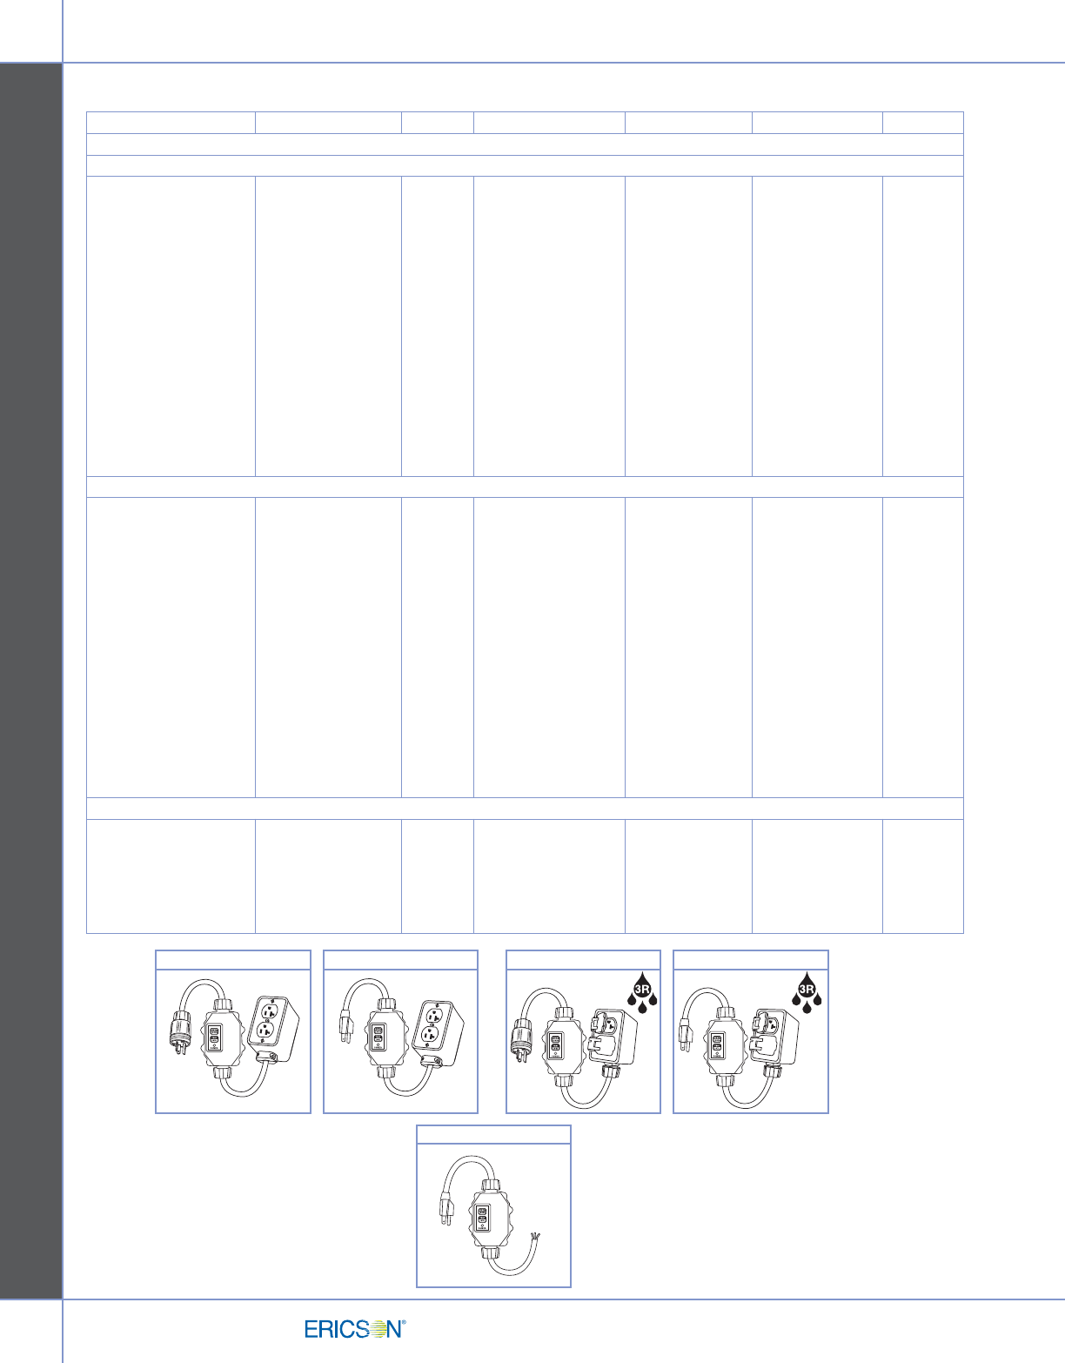This screenshot has width=1065, height=1363.
Task: Click the first header cell of the specification table
Action: 171,123
